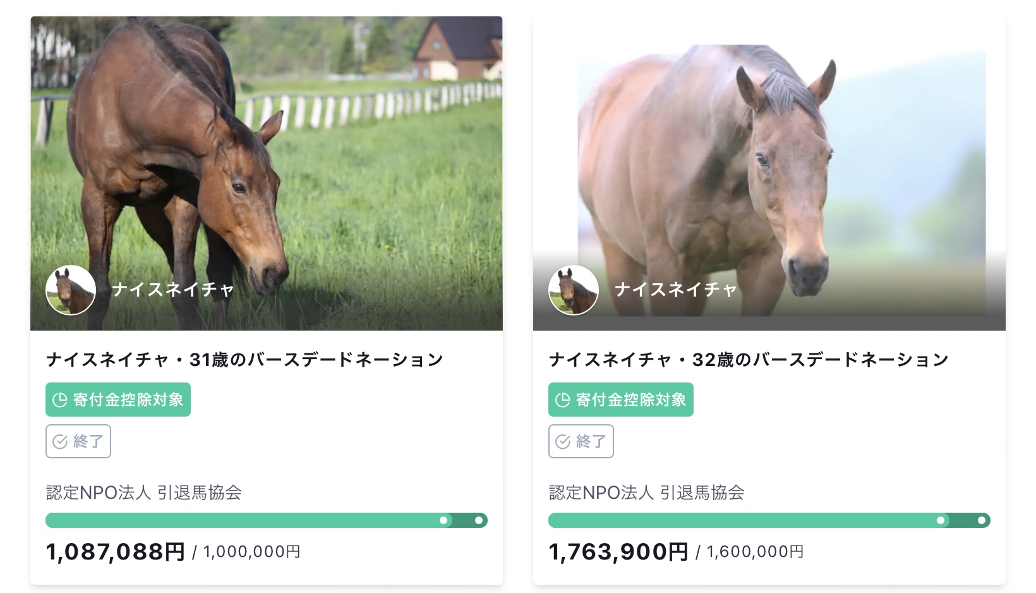The width and height of the screenshot is (1036, 593).
Task: Click the pie chart icon in left 寄付金控除対象 badge
Action: click(x=60, y=400)
